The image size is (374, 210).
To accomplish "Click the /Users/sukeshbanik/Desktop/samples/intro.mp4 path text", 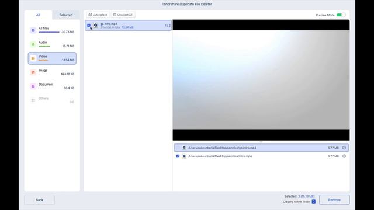I will click(x=220, y=156).
